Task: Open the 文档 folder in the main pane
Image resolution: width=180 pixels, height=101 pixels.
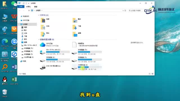Action: point(43,27)
